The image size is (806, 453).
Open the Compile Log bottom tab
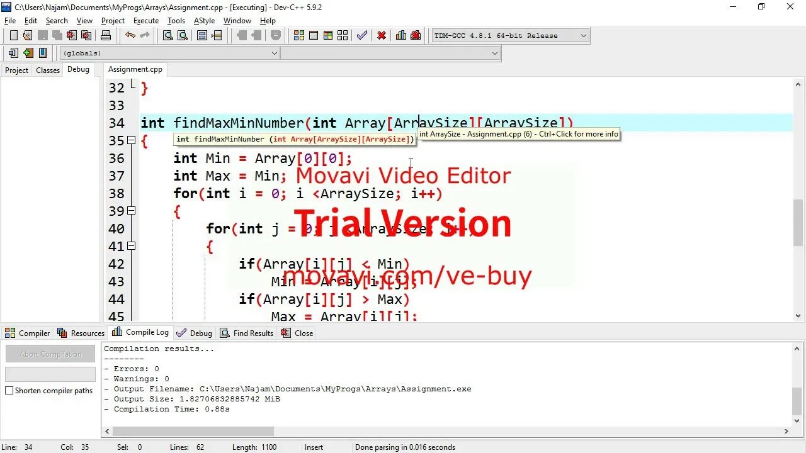pyautogui.click(x=141, y=332)
